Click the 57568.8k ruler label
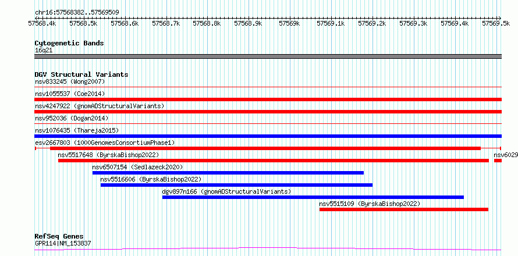518x256 pixels. point(207,23)
